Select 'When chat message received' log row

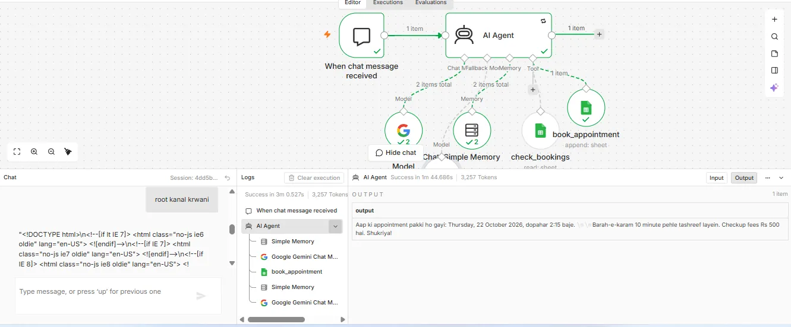tap(291, 211)
